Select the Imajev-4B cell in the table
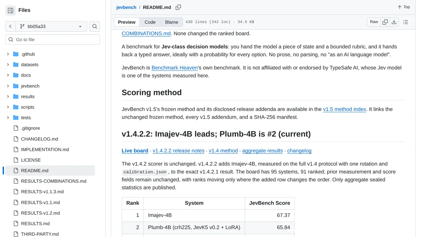Image resolution: width=421 pixels, height=237 pixels. 194,215
